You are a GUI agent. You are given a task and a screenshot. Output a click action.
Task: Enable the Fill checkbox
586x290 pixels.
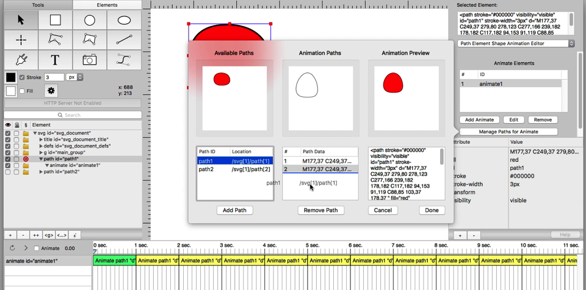point(23,91)
